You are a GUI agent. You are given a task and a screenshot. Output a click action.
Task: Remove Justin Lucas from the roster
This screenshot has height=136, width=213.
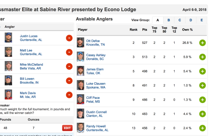coord(69,38)
